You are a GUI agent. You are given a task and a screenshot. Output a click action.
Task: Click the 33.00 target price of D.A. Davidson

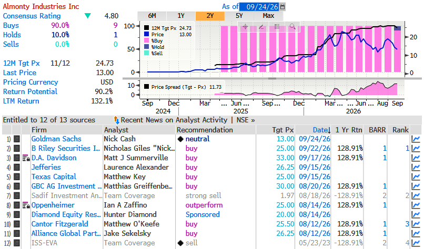pyautogui.click(x=285, y=158)
